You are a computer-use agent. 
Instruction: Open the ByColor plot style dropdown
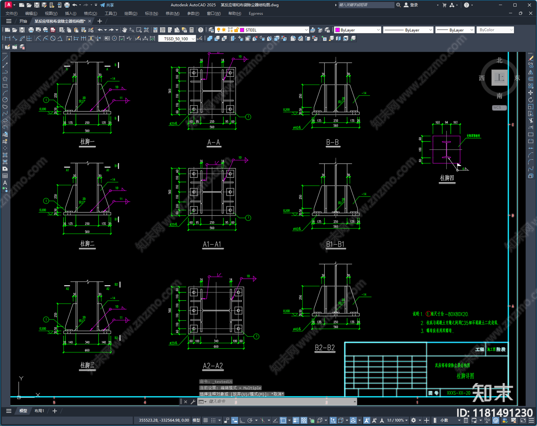[x=511, y=30]
